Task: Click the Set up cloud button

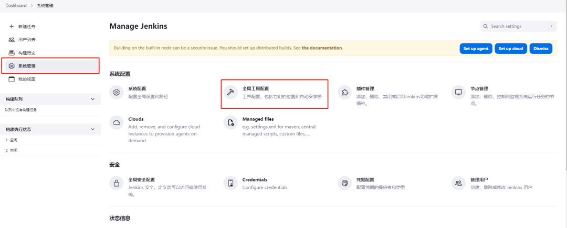Action: point(511,49)
